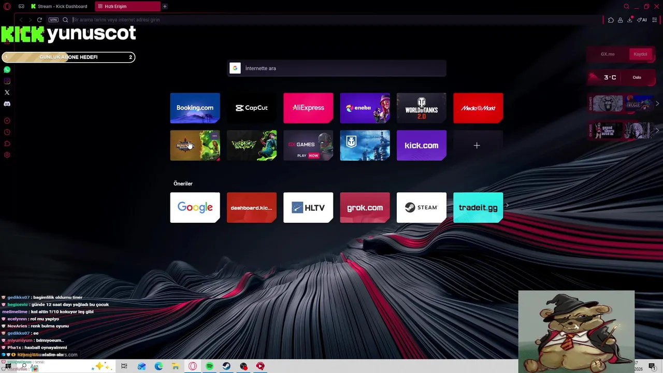Open the GX Corner gamepad icon

click(x=21, y=6)
